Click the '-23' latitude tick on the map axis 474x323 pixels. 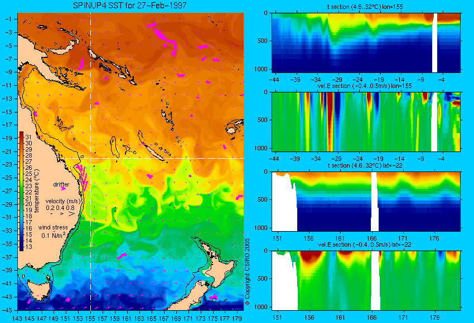(x=7, y=164)
